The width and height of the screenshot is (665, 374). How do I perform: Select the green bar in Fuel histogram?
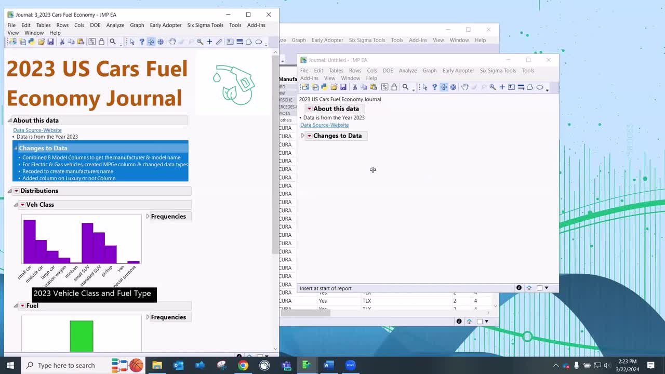tap(82, 336)
